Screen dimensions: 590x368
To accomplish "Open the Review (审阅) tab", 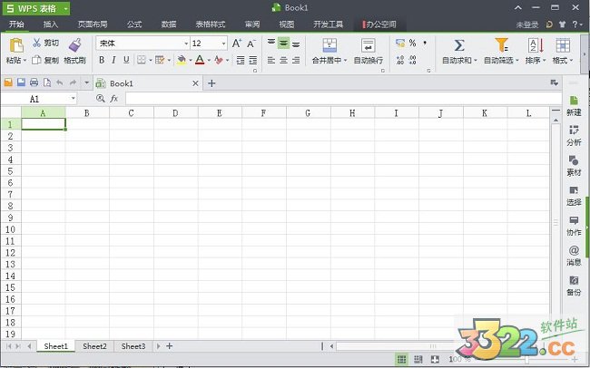I will click(252, 24).
